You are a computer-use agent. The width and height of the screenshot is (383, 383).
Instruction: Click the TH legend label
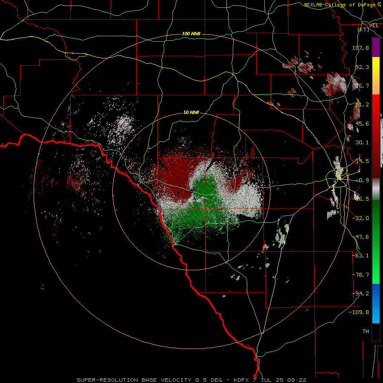[366, 332]
